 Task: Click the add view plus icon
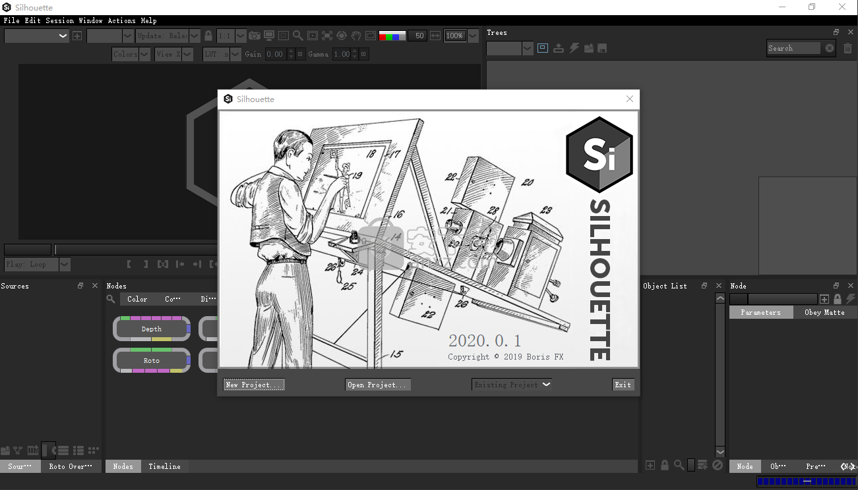coord(77,36)
